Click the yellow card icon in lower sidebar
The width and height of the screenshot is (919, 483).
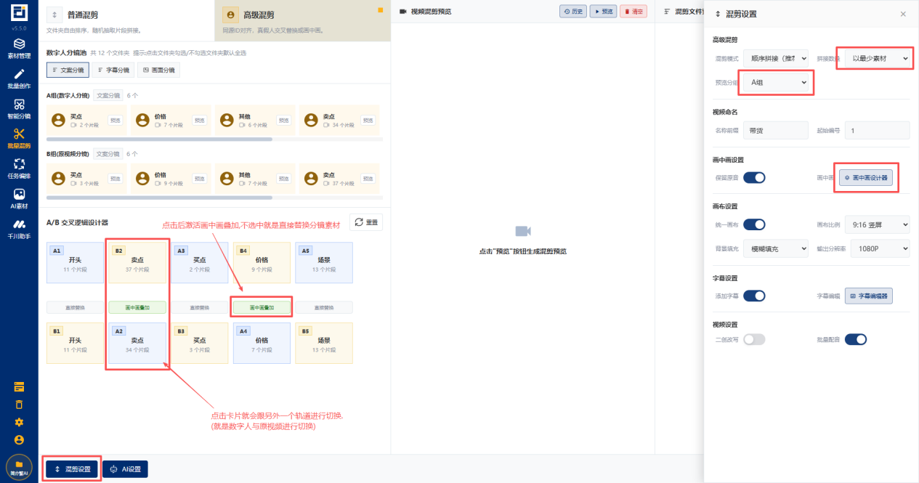pos(19,386)
